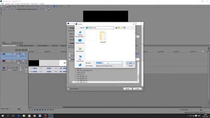
Task: Open Track Motion on the first video track
Action: click(x=14, y=54)
